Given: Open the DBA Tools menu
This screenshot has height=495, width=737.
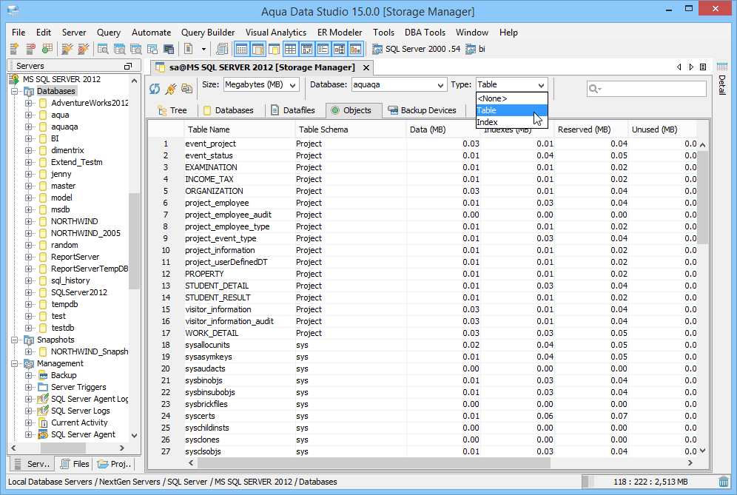Looking at the screenshot, I should 425,33.
